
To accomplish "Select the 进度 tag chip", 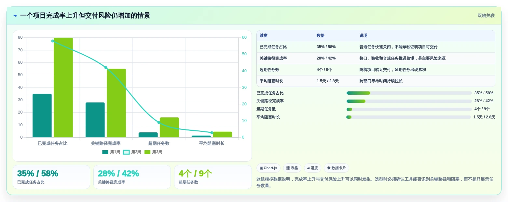I will [312, 168].
